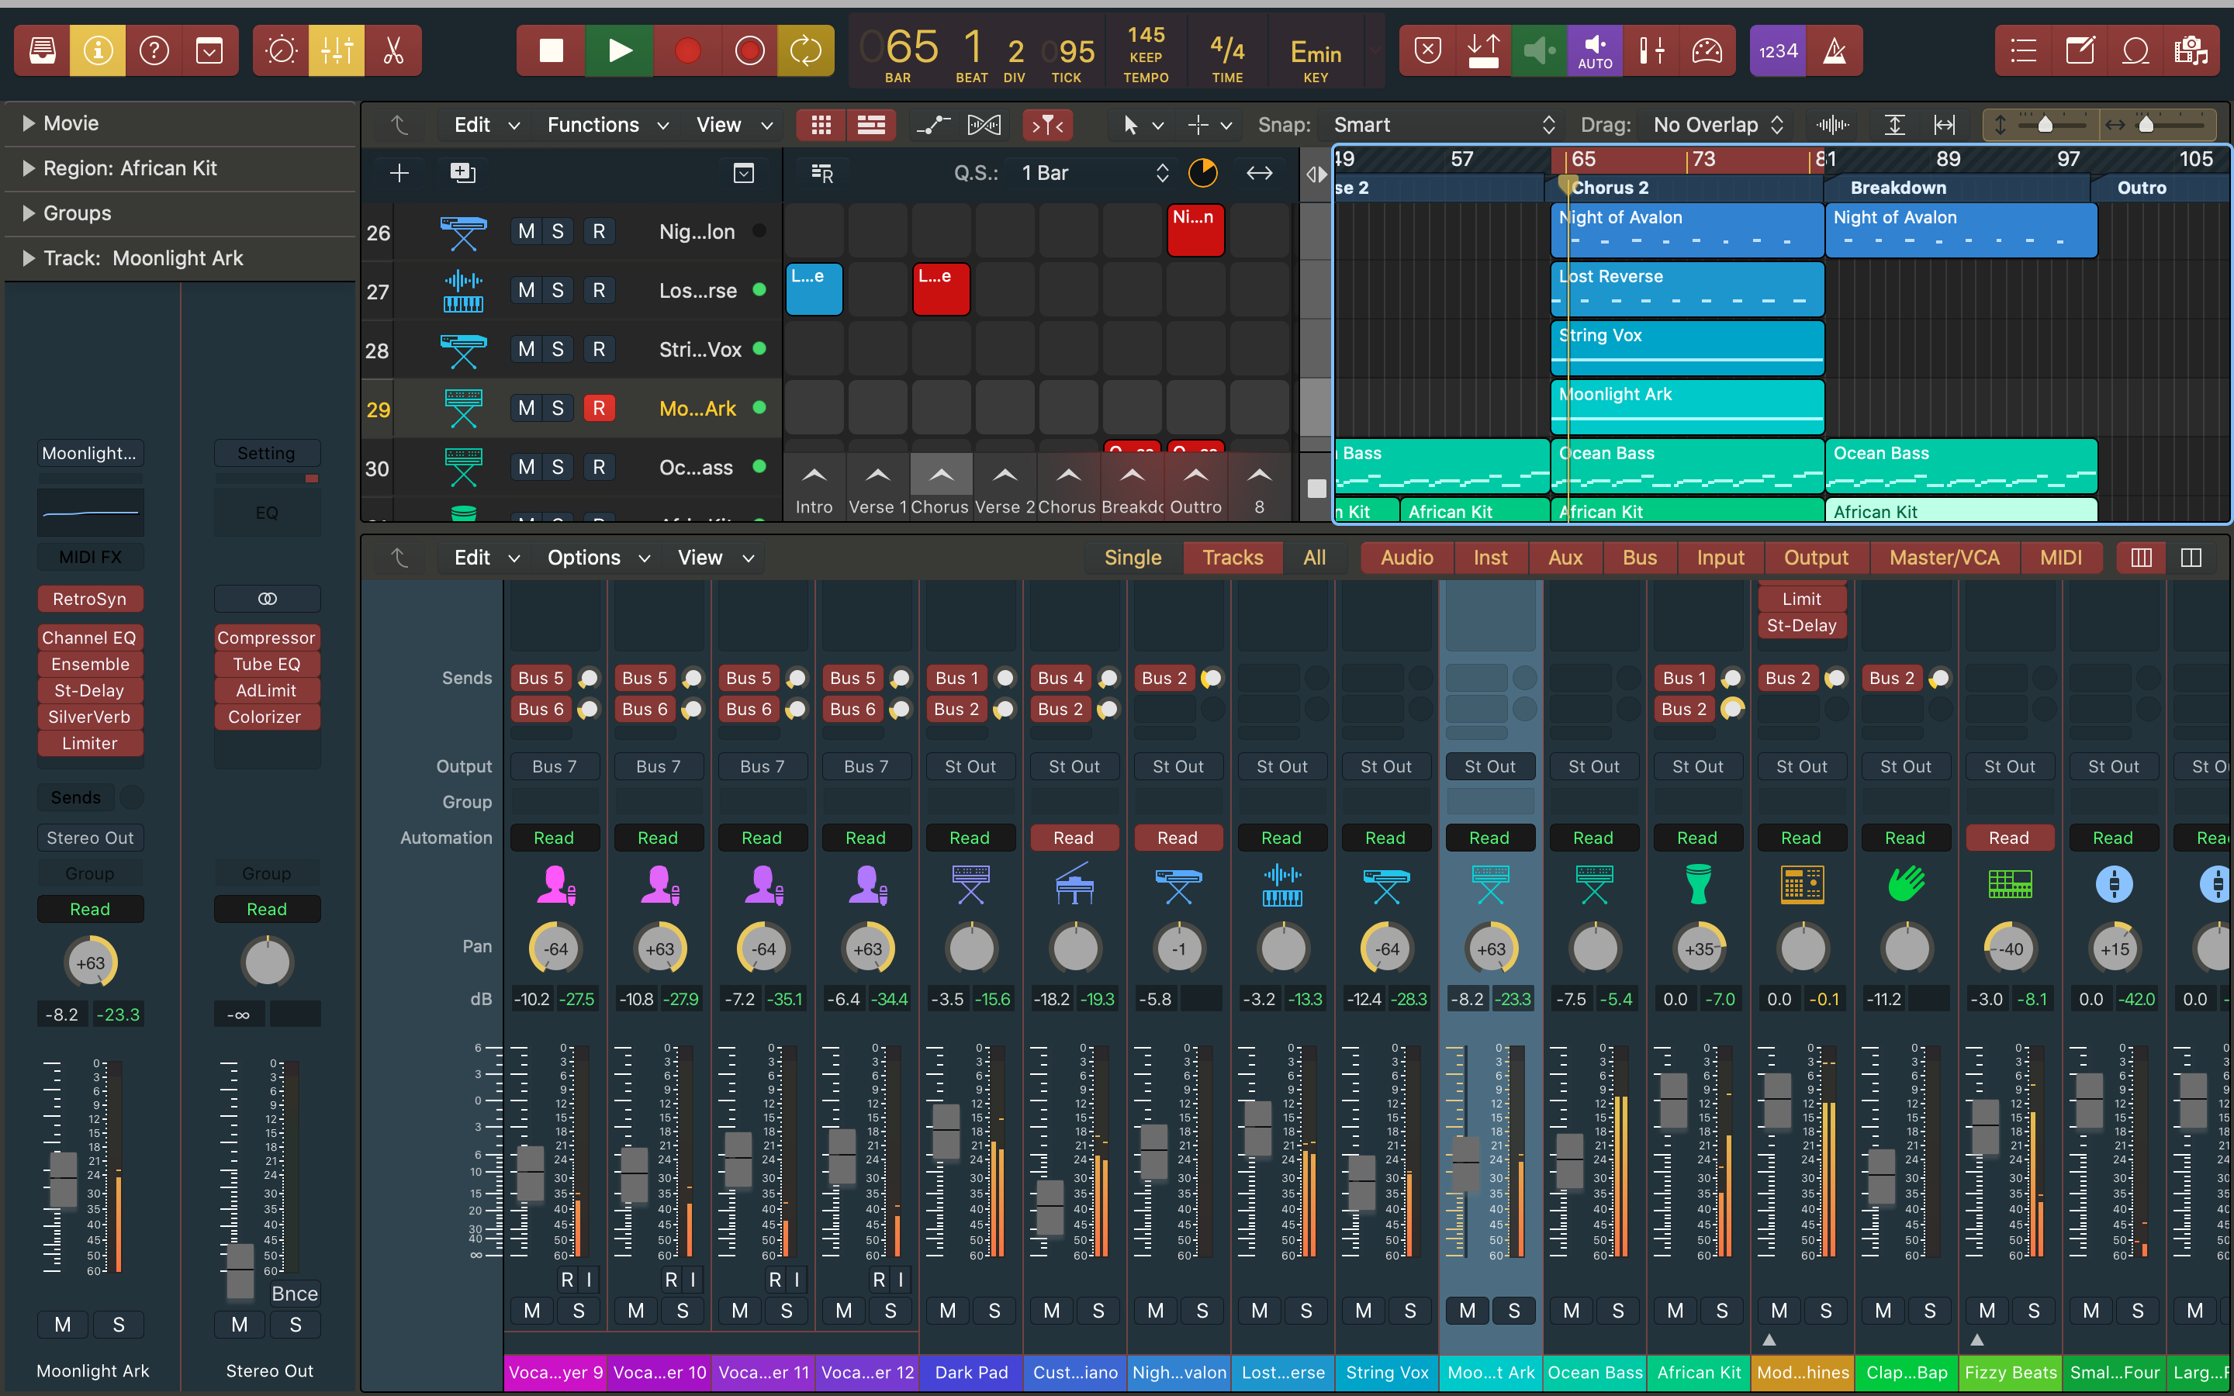Show only Aux channels in mixer
Image resolution: width=2234 pixels, height=1396 pixels.
tap(1565, 558)
